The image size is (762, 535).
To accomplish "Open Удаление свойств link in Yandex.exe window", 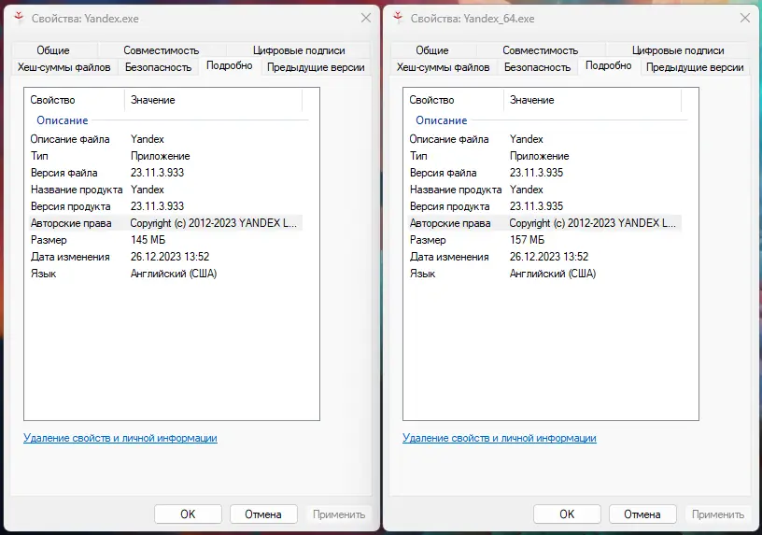I will (x=120, y=438).
